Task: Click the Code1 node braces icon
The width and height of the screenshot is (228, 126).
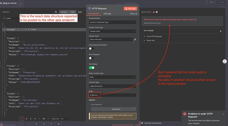Action: tap(4, 18)
